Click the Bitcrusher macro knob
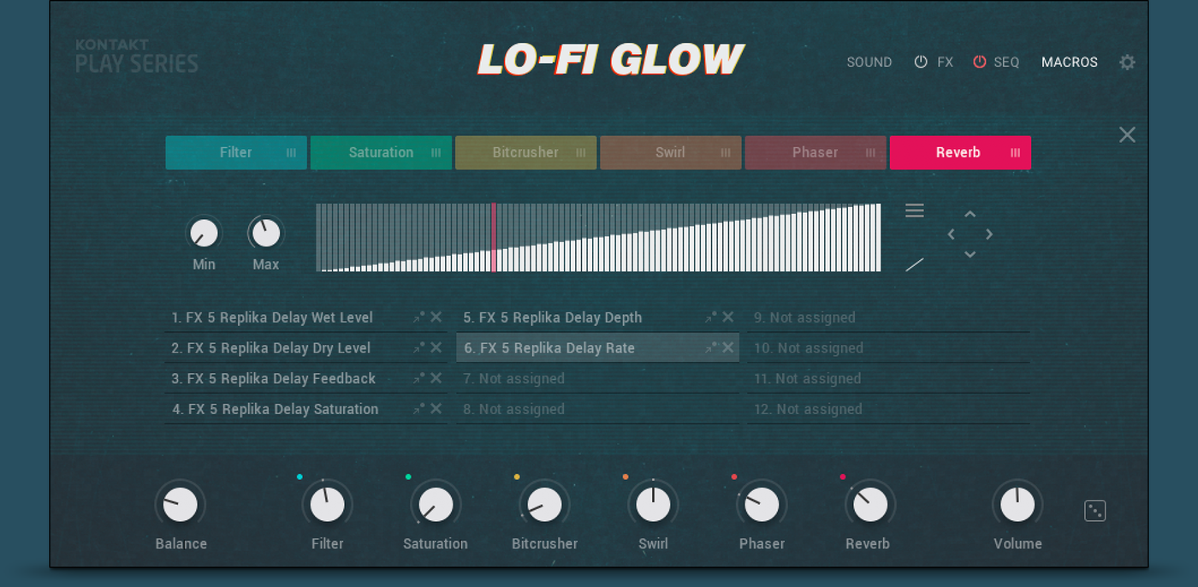The image size is (1198, 587). coord(544,505)
